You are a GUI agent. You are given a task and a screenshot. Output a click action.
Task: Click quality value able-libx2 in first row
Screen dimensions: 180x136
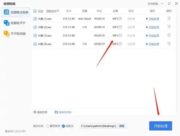click(x=85, y=19)
